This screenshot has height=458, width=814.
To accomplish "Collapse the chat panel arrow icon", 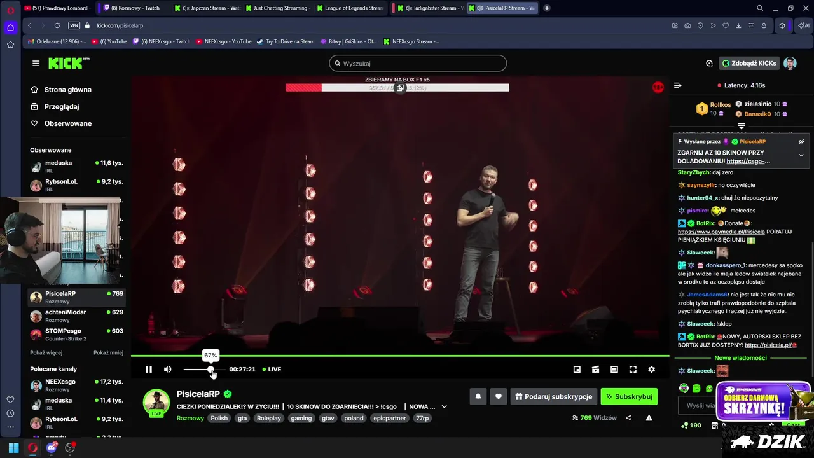I will pyautogui.click(x=678, y=85).
